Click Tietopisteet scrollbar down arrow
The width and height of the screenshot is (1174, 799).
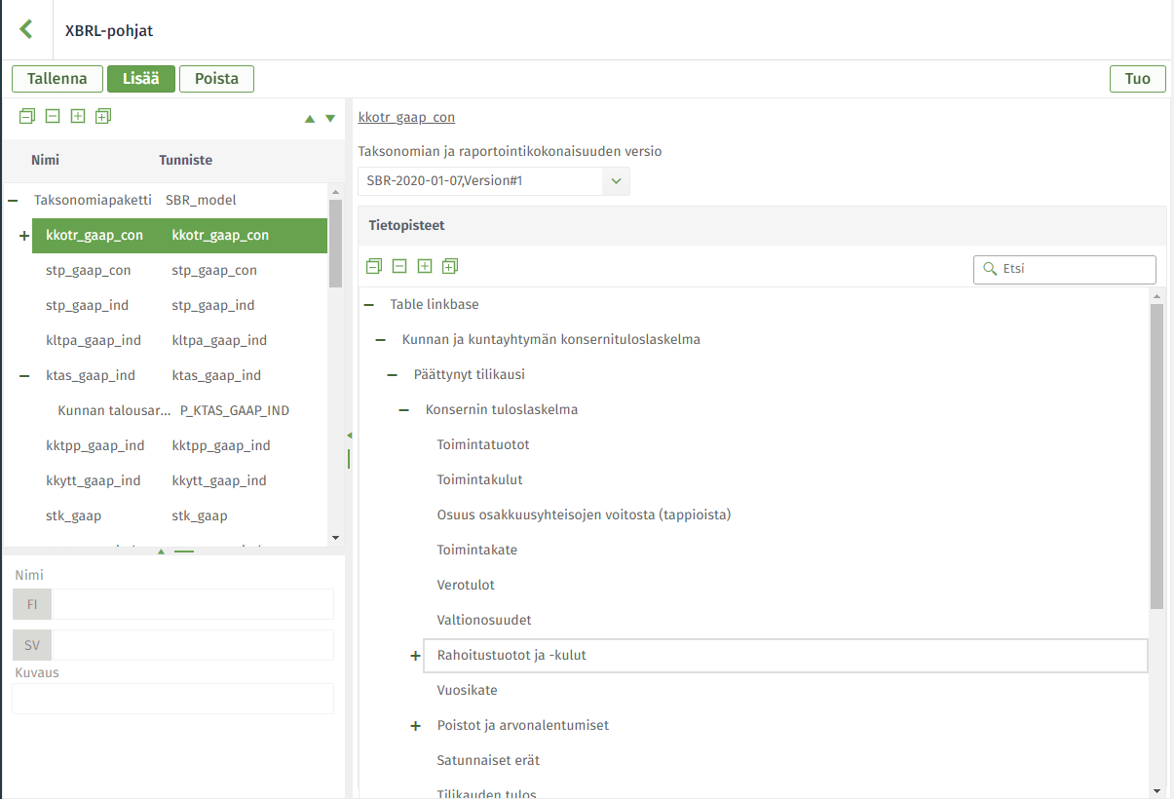click(x=1156, y=791)
